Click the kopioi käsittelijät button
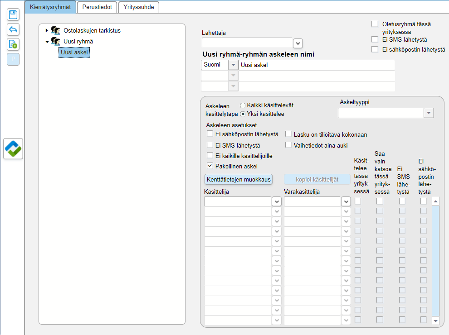The image size is (449, 335). point(317,179)
